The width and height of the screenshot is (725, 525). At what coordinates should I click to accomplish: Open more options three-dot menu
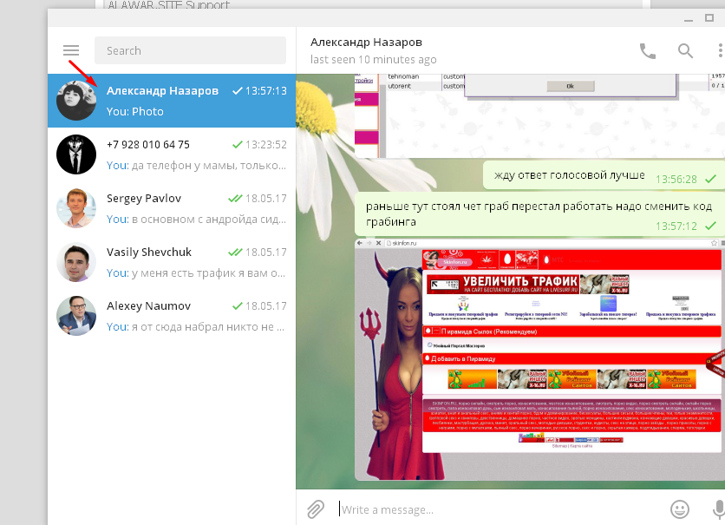coord(719,50)
